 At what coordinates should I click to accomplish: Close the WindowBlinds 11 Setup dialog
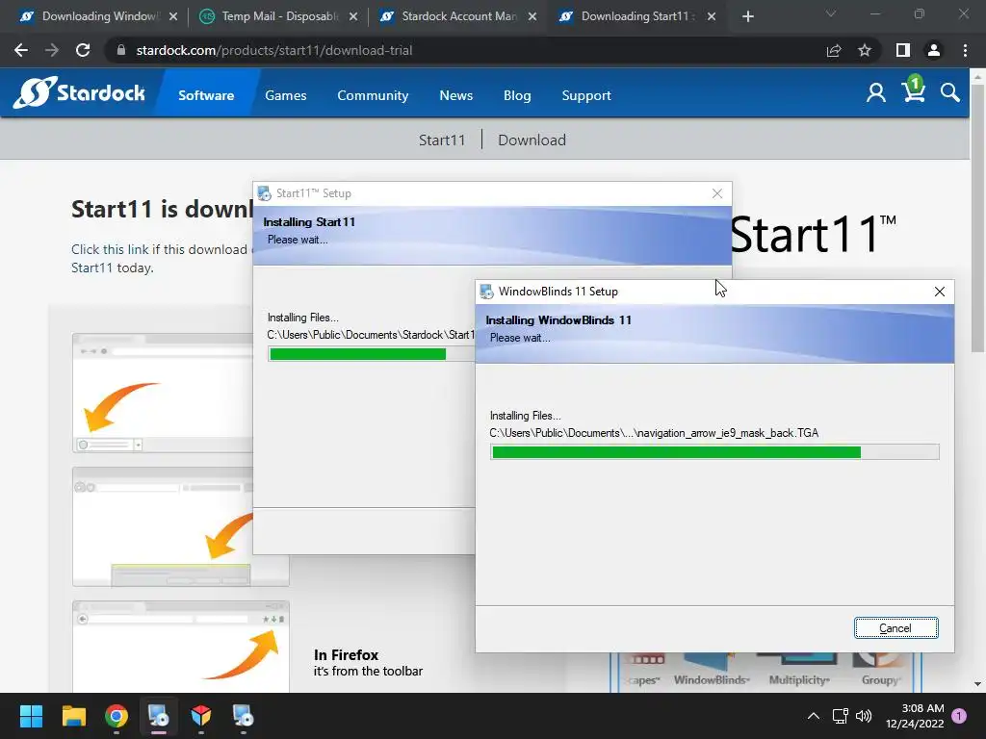(940, 292)
